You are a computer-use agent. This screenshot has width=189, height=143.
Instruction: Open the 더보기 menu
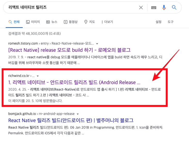tap(107, 22)
